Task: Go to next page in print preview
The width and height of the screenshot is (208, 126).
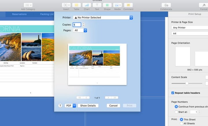Action: 108,98
